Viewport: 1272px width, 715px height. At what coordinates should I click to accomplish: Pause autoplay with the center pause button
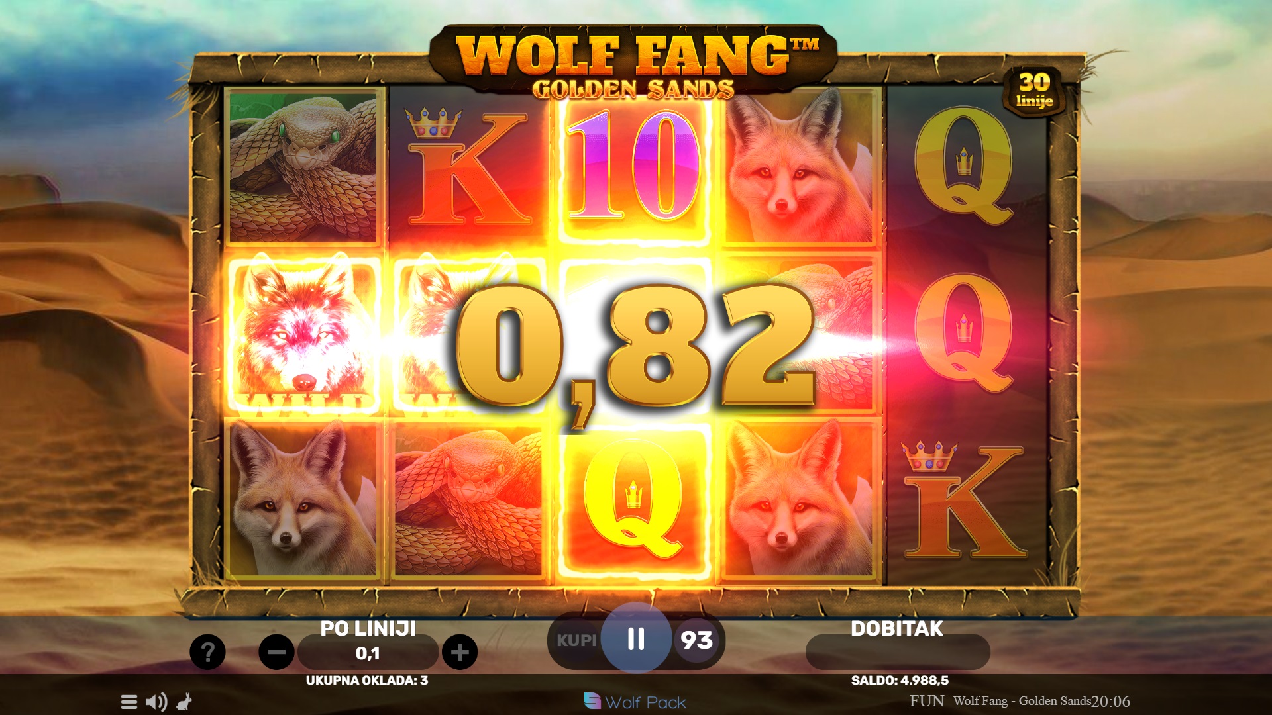point(636,639)
